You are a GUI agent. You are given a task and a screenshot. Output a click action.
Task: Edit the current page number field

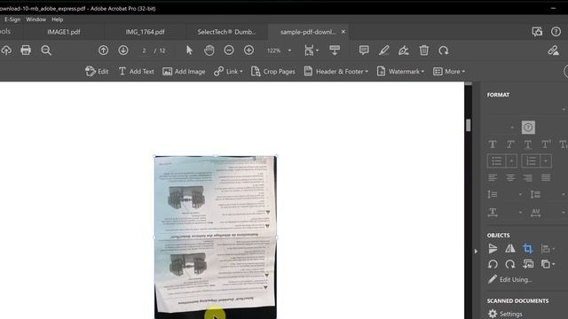click(144, 51)
